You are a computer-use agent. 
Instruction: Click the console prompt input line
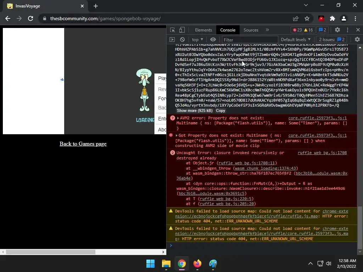point(262,245)
